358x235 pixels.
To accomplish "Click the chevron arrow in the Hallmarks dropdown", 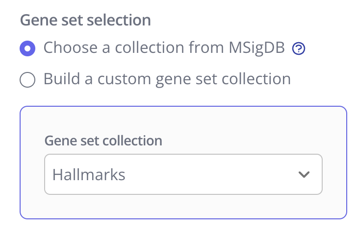I will pyautogui.click(x=304, y=175).
